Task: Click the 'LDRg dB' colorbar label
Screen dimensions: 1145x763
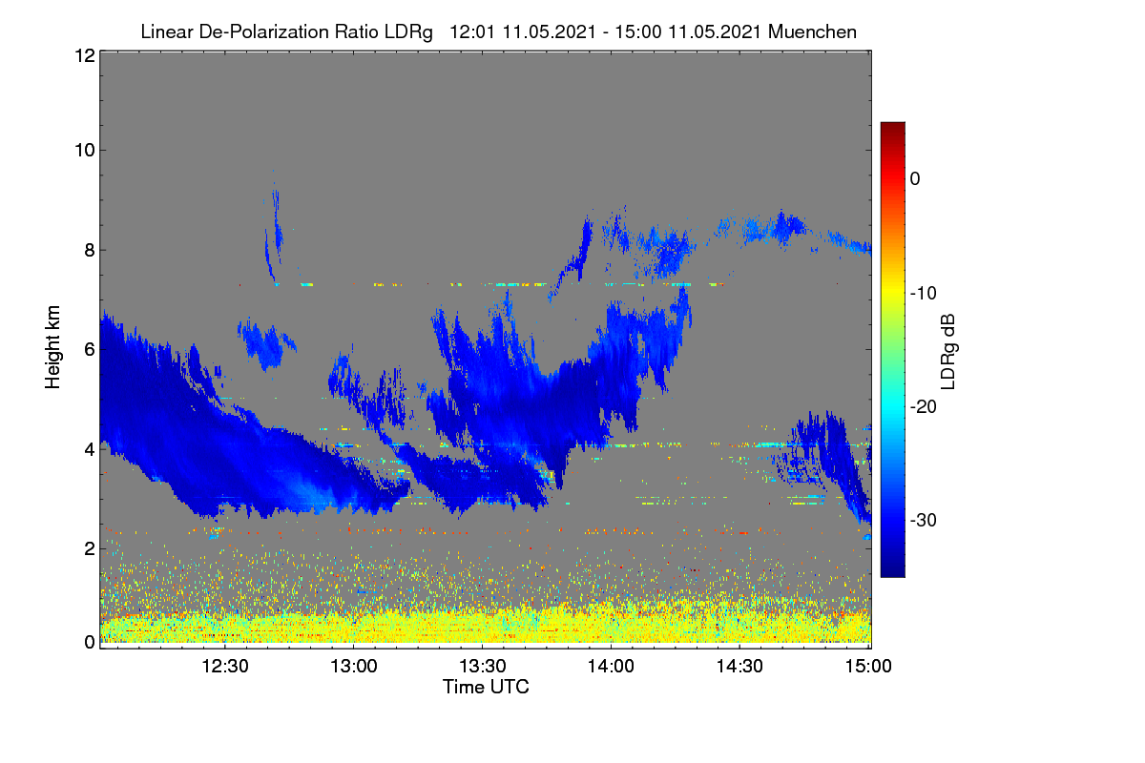Action: tap(948, 354)
